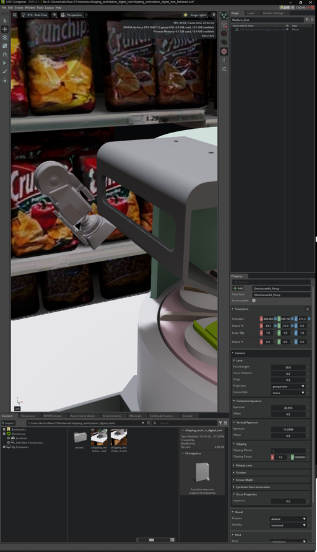Viewport: 317px width, 552px height.
Task: Click the red gear icon beside viewport
Action: click(224, 51)
